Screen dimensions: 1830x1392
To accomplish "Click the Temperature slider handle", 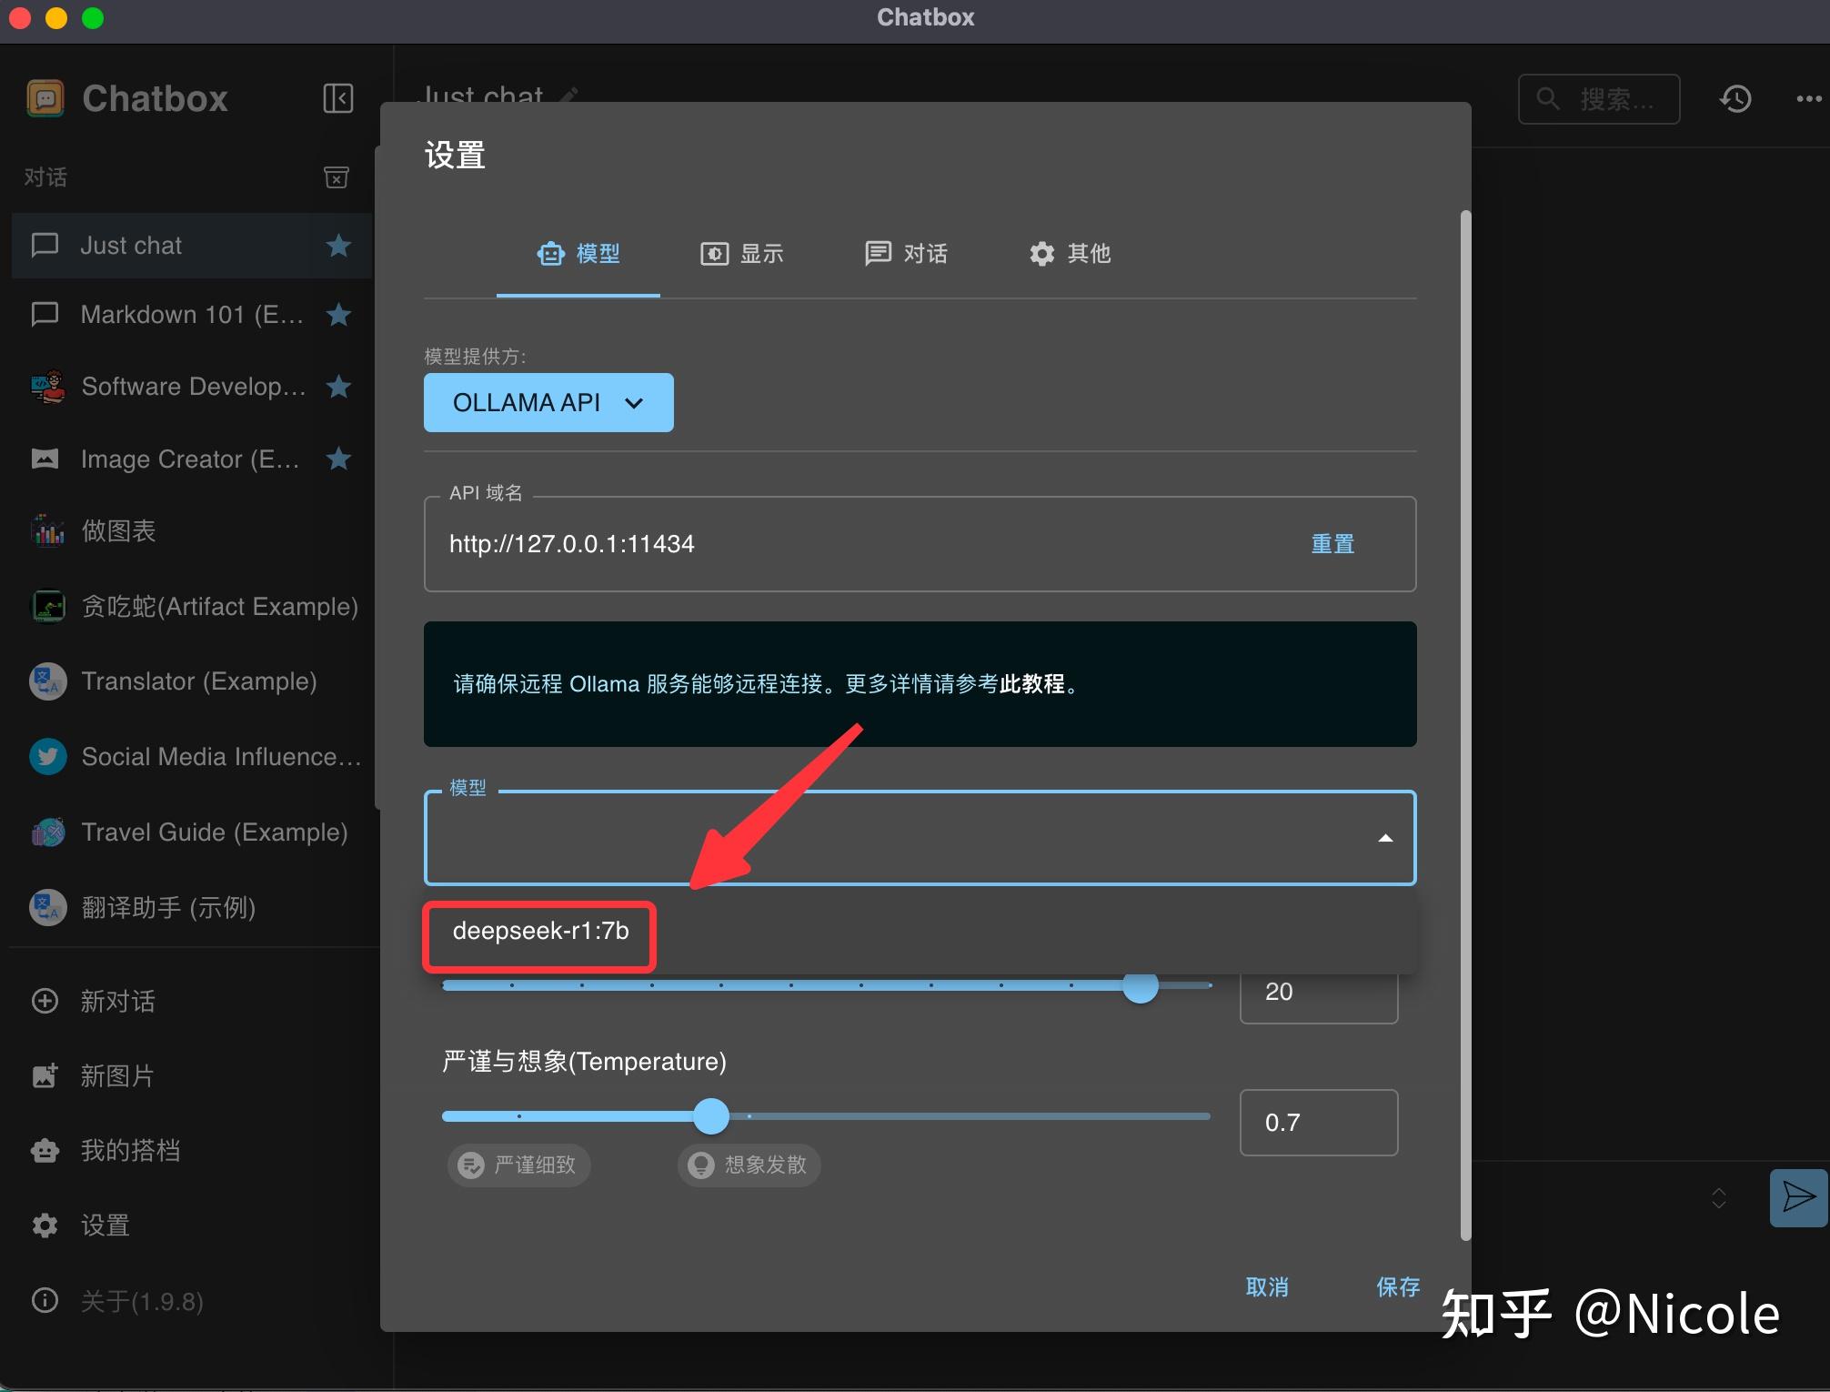I will coord(711,1115).
